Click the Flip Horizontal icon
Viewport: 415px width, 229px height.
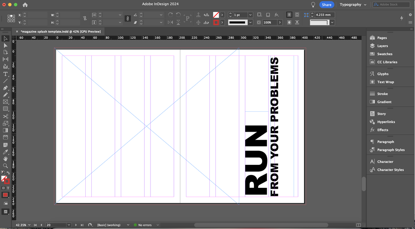click(x=171, y=23)
